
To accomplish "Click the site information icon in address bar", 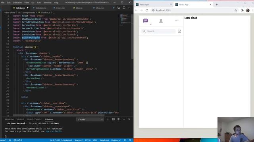I will click(x=153, y=10).
